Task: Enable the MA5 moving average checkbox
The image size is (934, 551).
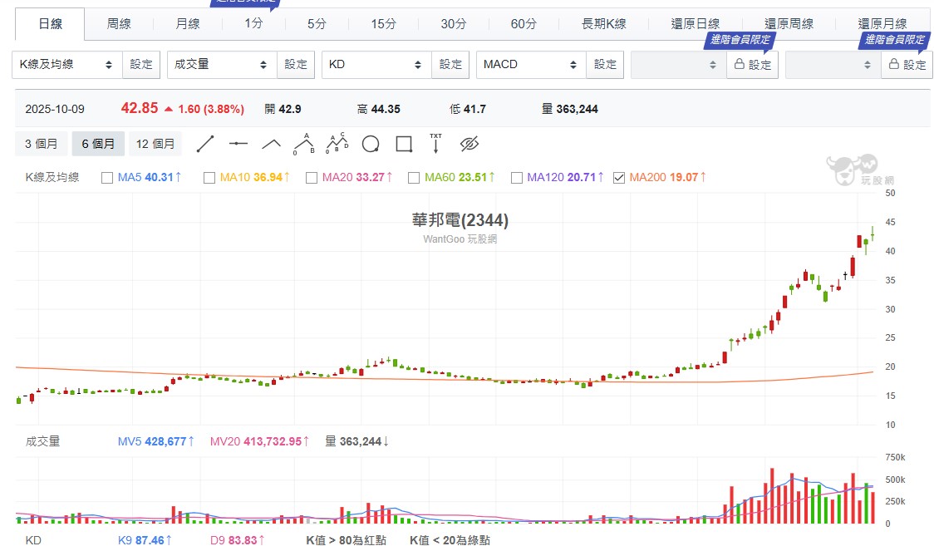Action: tap(106, 177)
